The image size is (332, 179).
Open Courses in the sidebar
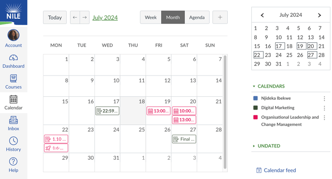tap(14, 82)
